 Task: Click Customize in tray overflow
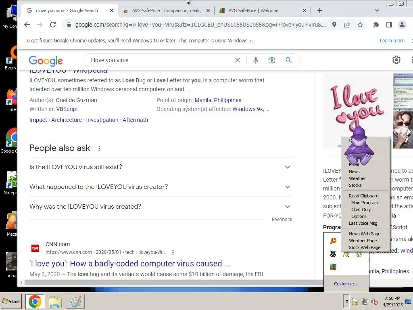(346, 284)
